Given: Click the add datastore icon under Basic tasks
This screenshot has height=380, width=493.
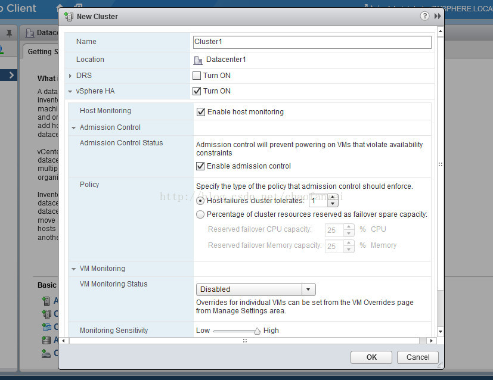Looking at the screenshot, I should 46,340.
